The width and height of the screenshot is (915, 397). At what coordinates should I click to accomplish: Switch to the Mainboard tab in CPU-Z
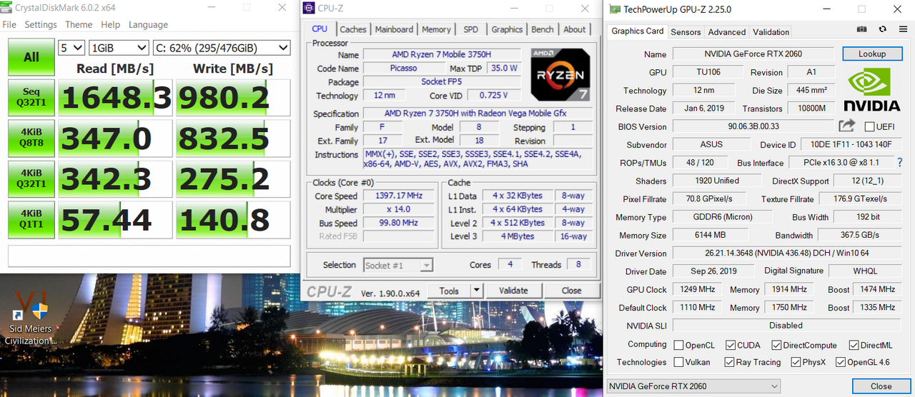click(394, 29)
